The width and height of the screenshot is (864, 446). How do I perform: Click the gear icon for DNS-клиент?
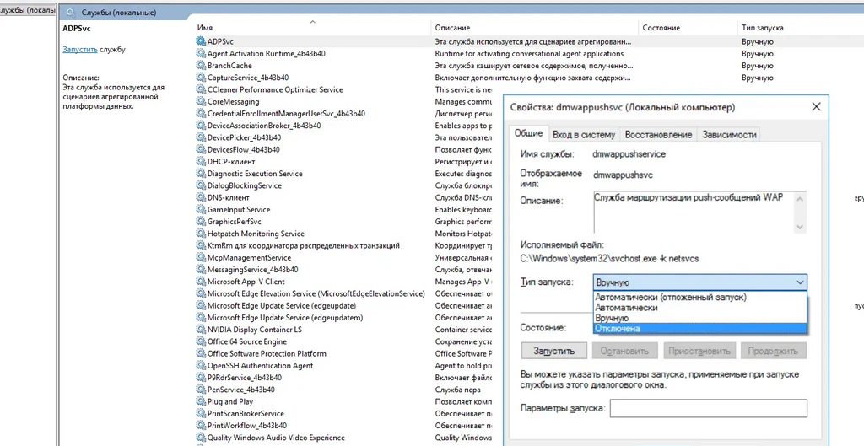201,198
